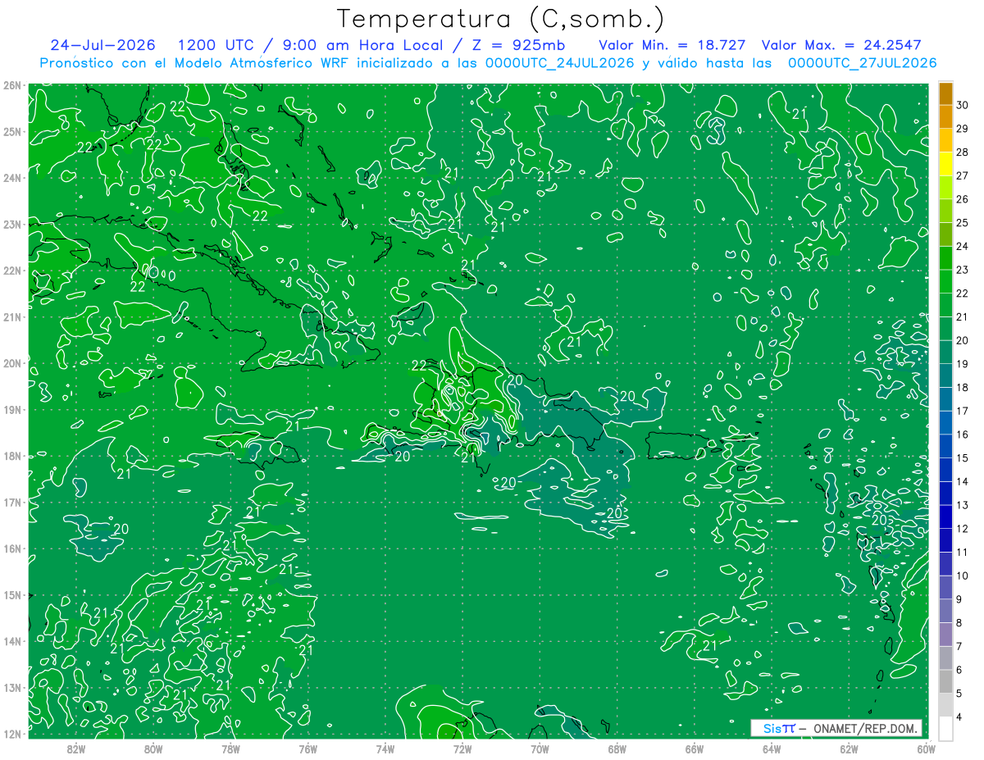Click the "25N" latitude axis label
The height and width of the screenshot is (760, 984).
(x=12, y=131)
